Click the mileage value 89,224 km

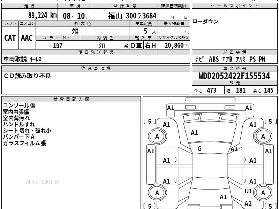click(42, 15)
